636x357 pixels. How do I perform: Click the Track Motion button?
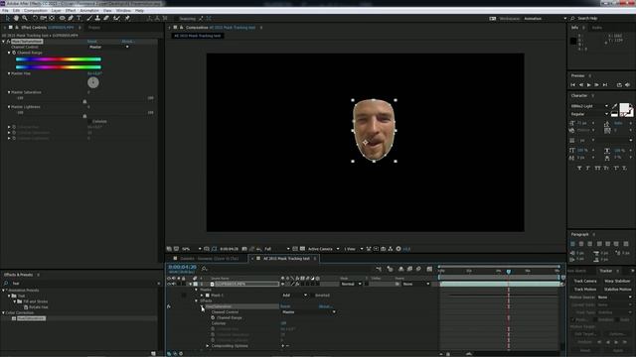point(585,289)
